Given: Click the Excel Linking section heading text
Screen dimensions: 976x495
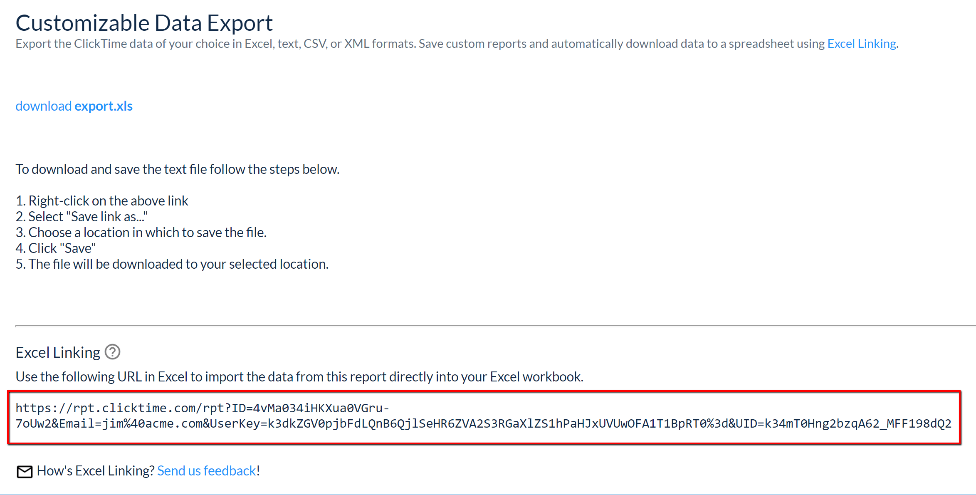Looking at the screenshot, I should point(58,352).
